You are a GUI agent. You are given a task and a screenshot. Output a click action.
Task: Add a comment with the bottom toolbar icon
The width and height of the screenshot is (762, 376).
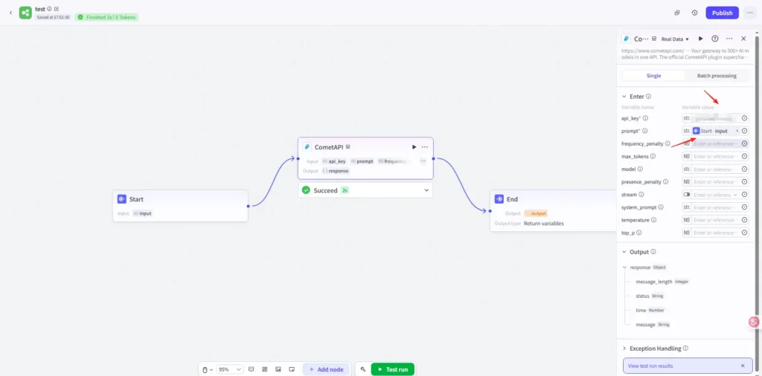click(x=252, y=369)
